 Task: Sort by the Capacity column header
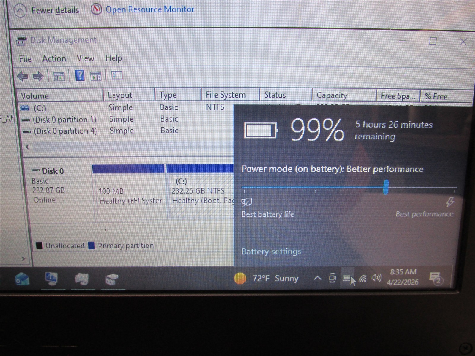pos(344,95)
